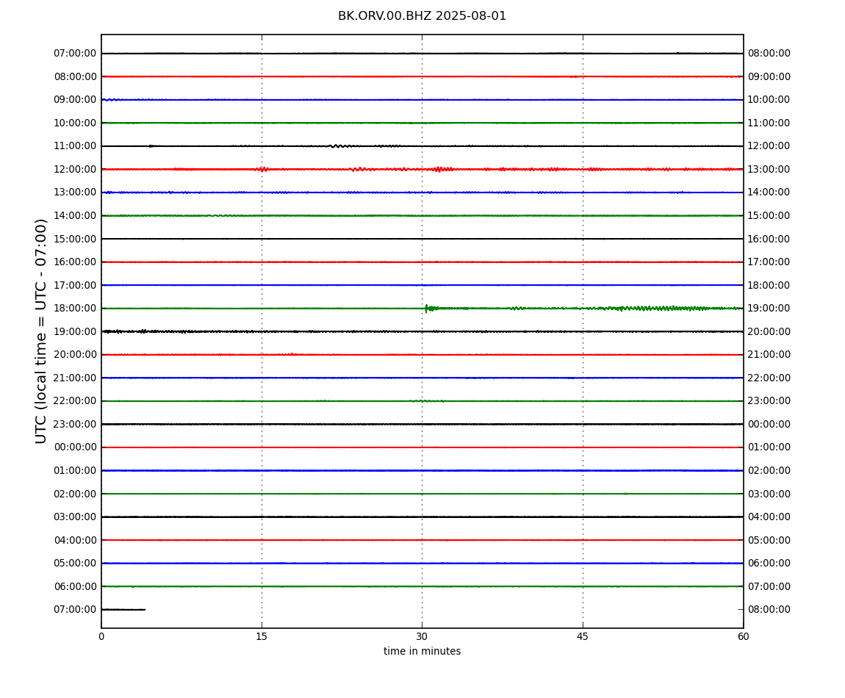
Task: Click the vertical 'UTC (local time = UTC - 07:00)' axis label
Action: 41,331
